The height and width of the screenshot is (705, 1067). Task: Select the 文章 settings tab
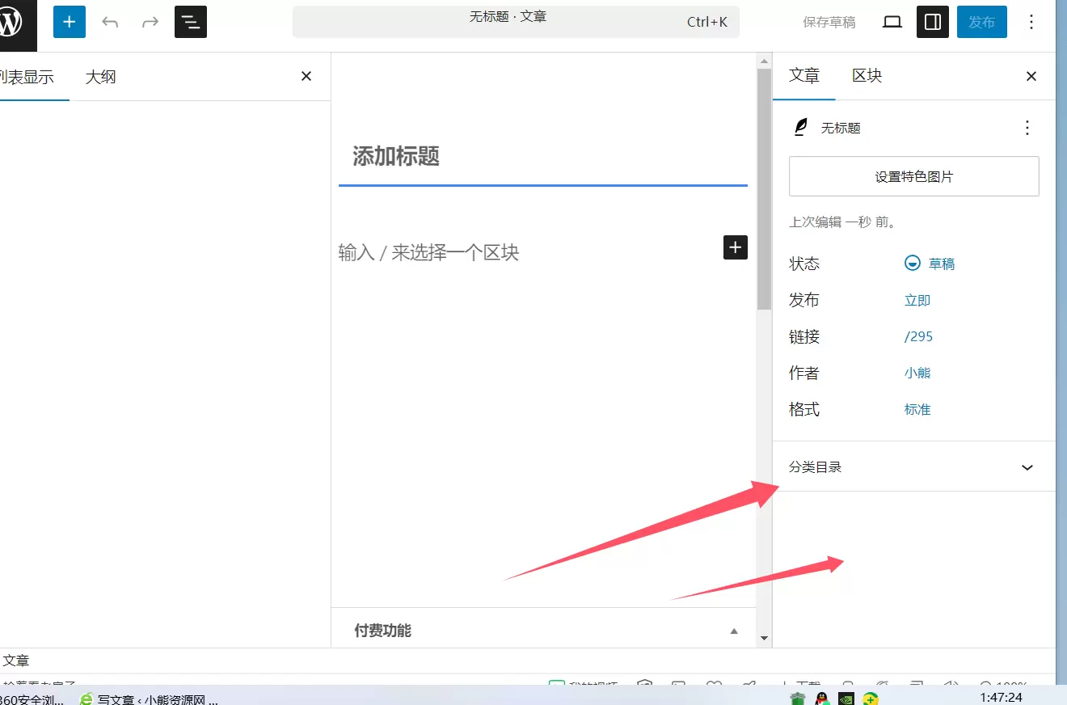pos(804,75)
